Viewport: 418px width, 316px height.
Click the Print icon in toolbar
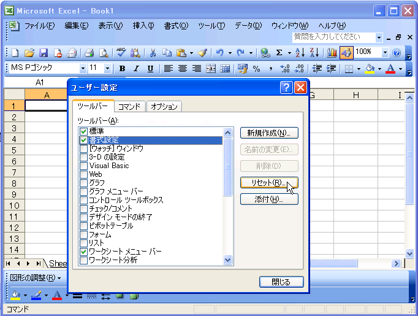(89, 53)
